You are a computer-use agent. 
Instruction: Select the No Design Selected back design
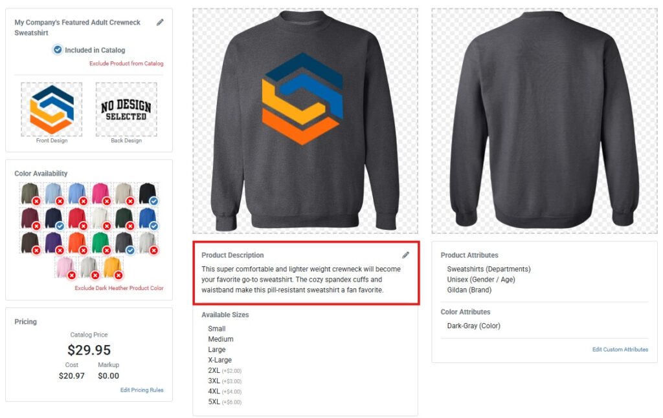click(126, 109)
